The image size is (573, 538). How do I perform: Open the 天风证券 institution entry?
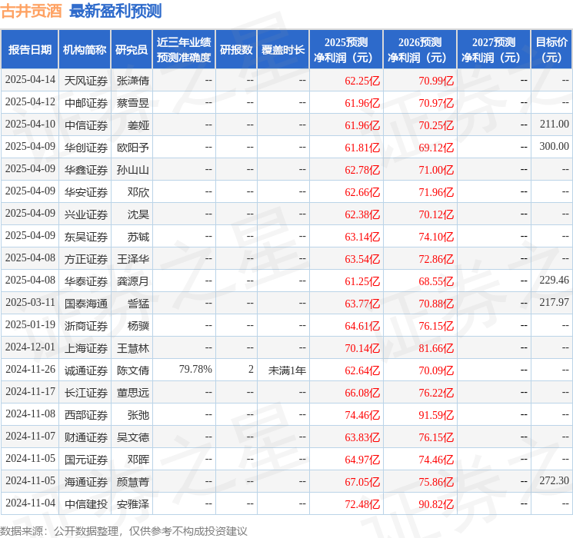click(x=86, y=81)
